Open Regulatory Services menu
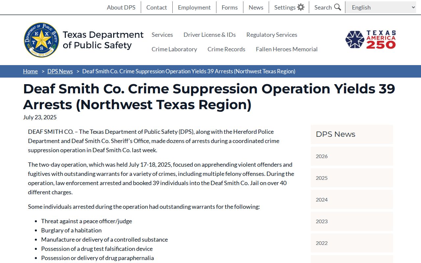Viewport: 421px width, 263px height. [x=272, y=35]
